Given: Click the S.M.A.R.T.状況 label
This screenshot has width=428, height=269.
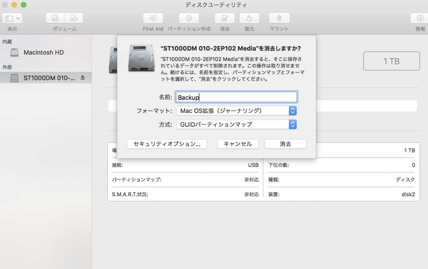Looking at the screenshot, I should click(x=130, y=195).
